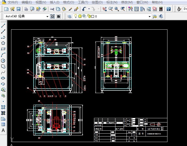
Task: Open the QuickCalc calculator icon
Action: 161,9
